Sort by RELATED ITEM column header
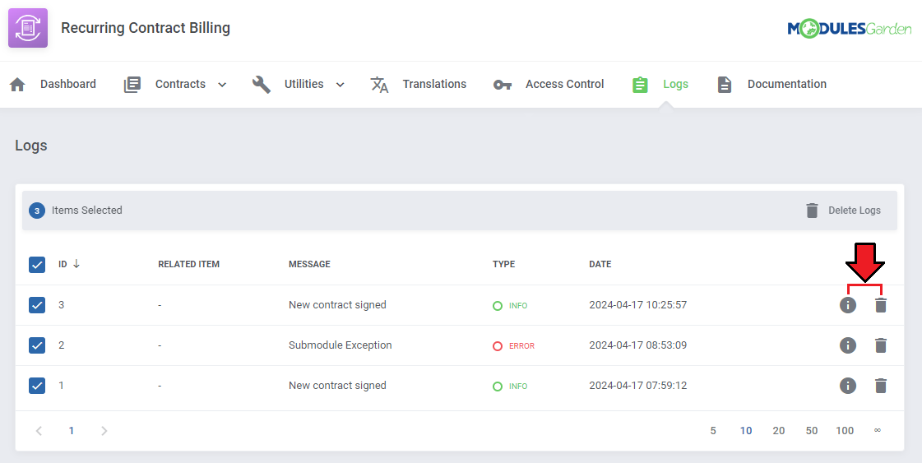 (188, 264)
